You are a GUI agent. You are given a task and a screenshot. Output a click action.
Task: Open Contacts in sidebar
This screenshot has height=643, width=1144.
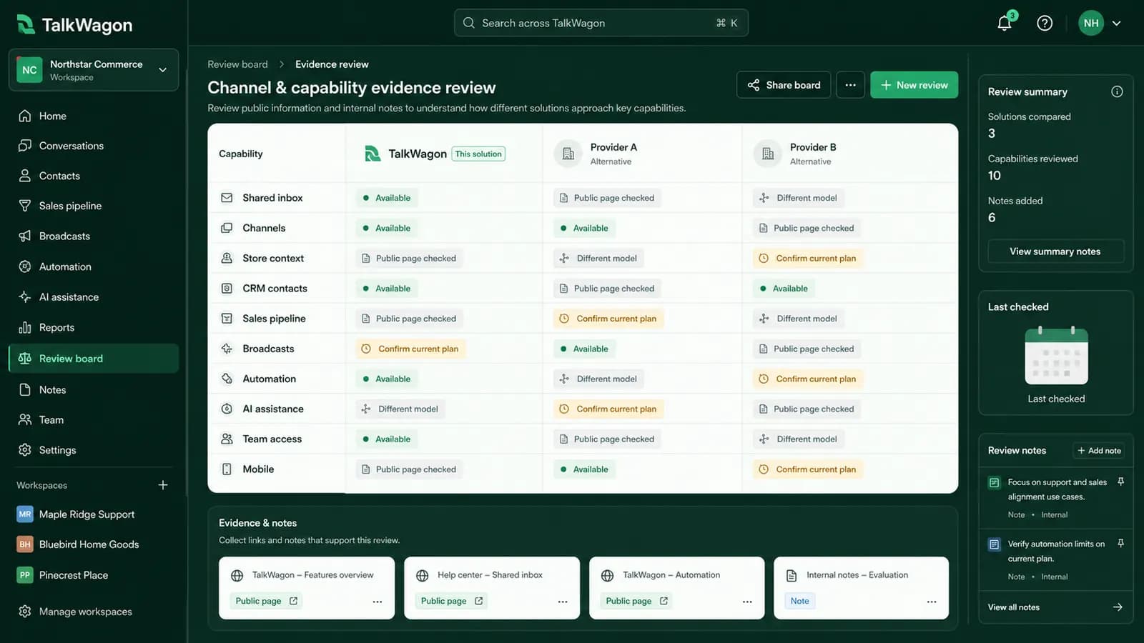tap(94, 176)
